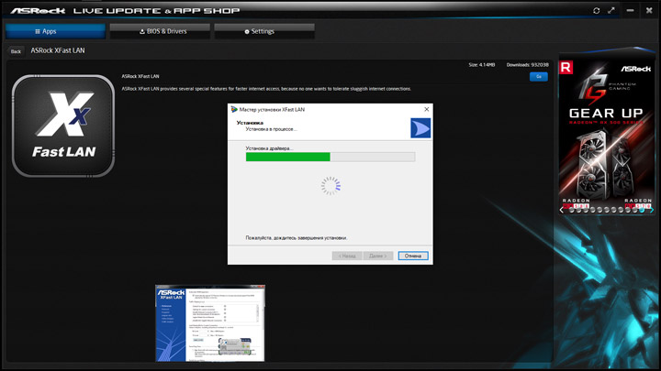This screenshot has width=661, height=371.
Task: Click the refresh icon in title bar
Action: [x=596, y=10]
